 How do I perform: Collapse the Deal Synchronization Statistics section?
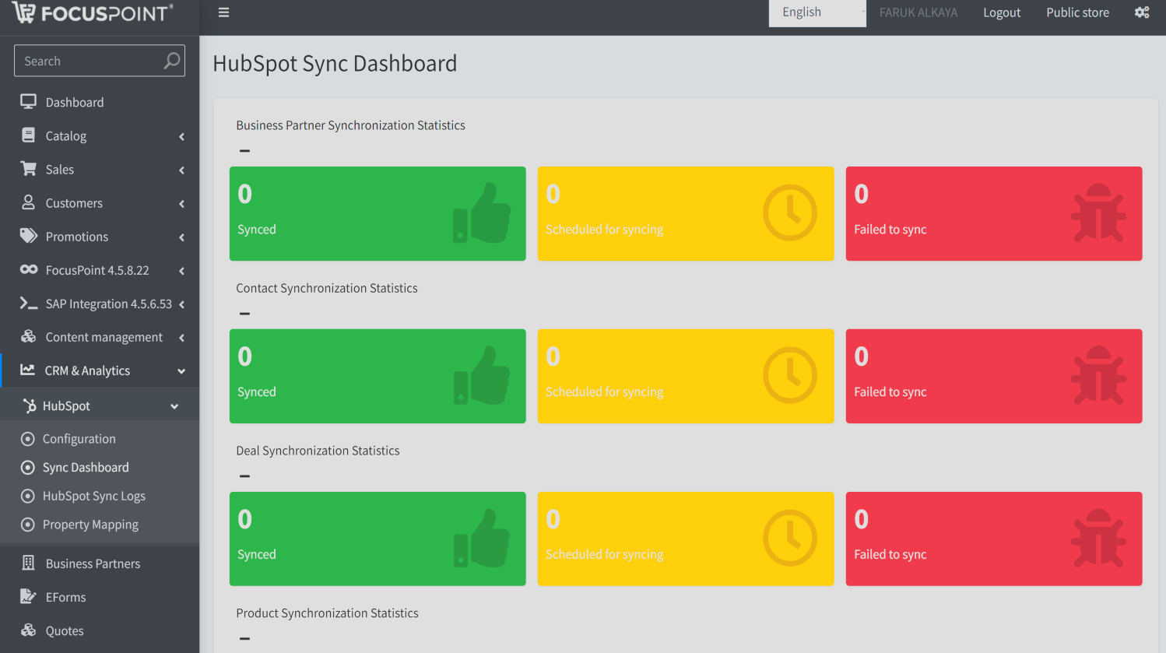point(244,476)
